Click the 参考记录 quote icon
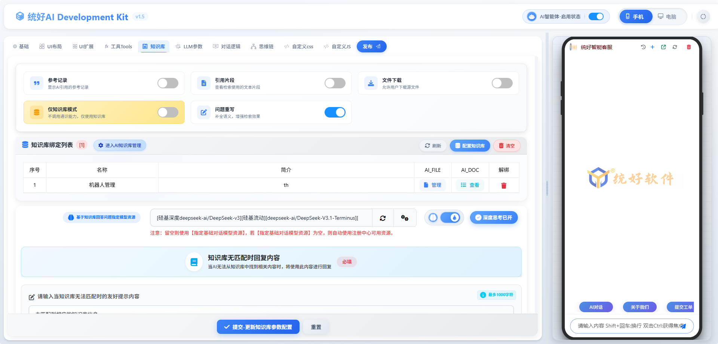Image resolution: width=718 pixels, height=344 pixels. pos(37,83)
